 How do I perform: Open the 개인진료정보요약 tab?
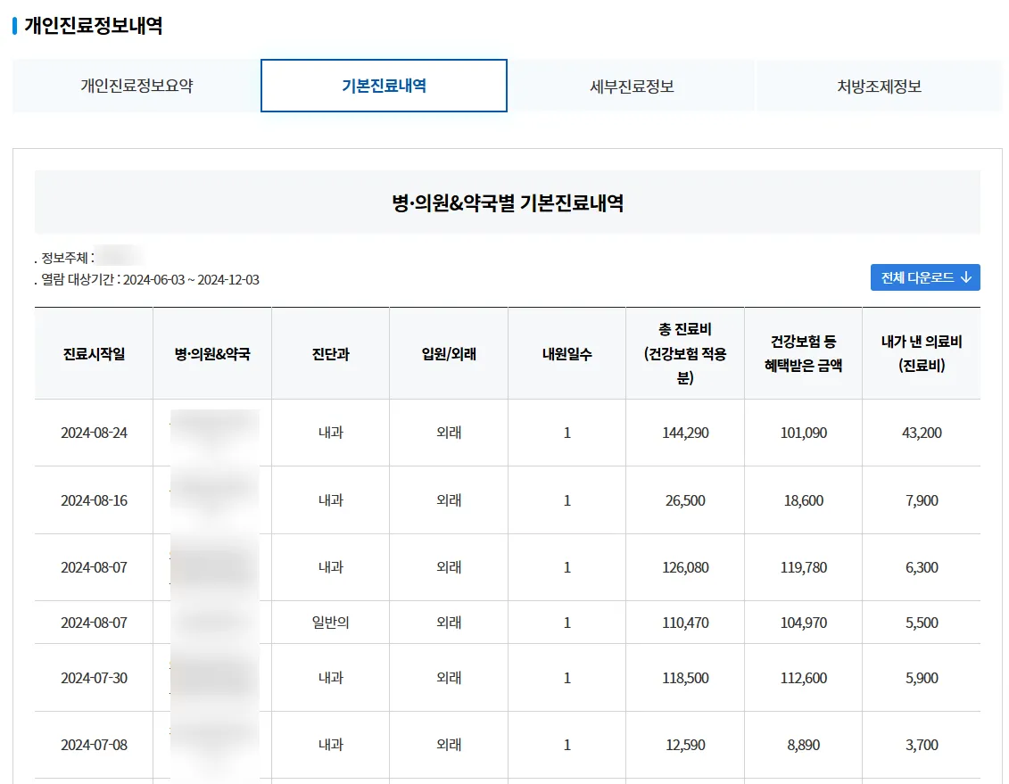[x=136, y=86]
